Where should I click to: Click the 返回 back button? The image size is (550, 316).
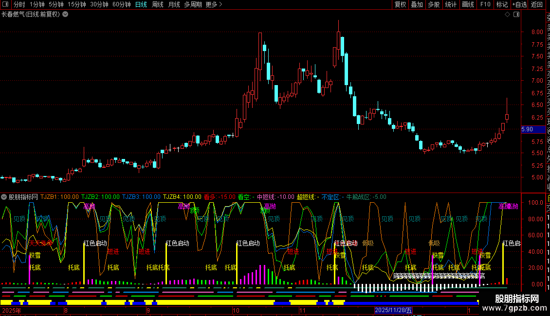tap(537, 4)
